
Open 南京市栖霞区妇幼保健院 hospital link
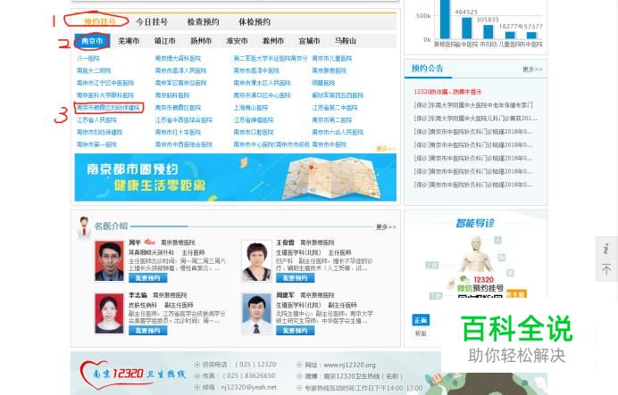pos(108,107)
